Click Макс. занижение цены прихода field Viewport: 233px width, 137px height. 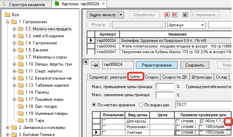[x=165, y=95]
